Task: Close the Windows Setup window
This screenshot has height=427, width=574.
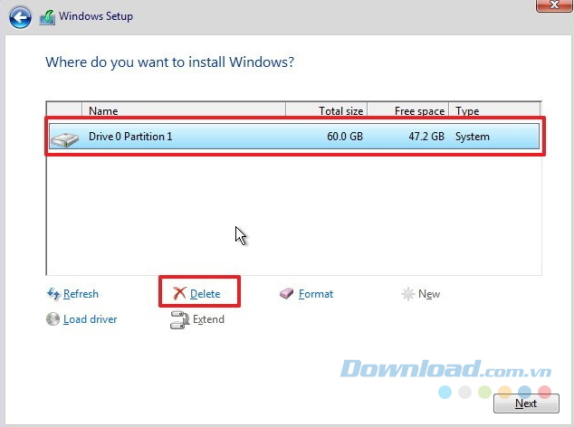Action: [x=554, y=5]
